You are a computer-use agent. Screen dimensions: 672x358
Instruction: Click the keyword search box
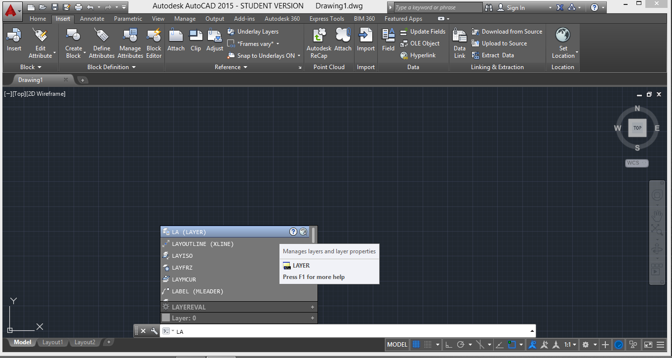[438, 7]
